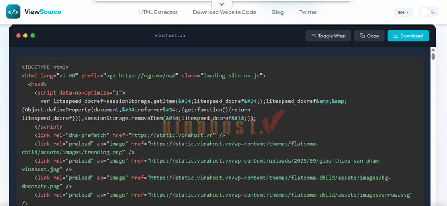Click the html lang="vi-VN" line
Viewport: 447px width, 206px height.
[x=144, y=76]
